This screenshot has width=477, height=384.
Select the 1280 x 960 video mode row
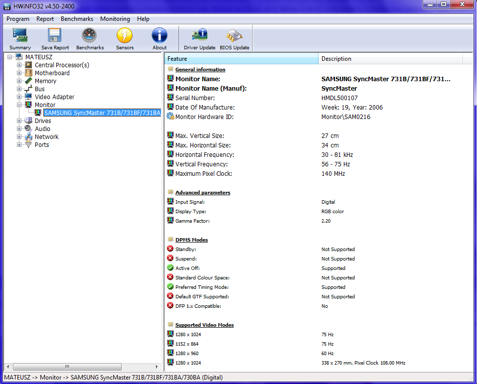coord(318,353)
